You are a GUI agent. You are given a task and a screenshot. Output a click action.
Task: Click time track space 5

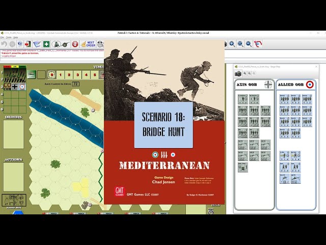point(95,75)
